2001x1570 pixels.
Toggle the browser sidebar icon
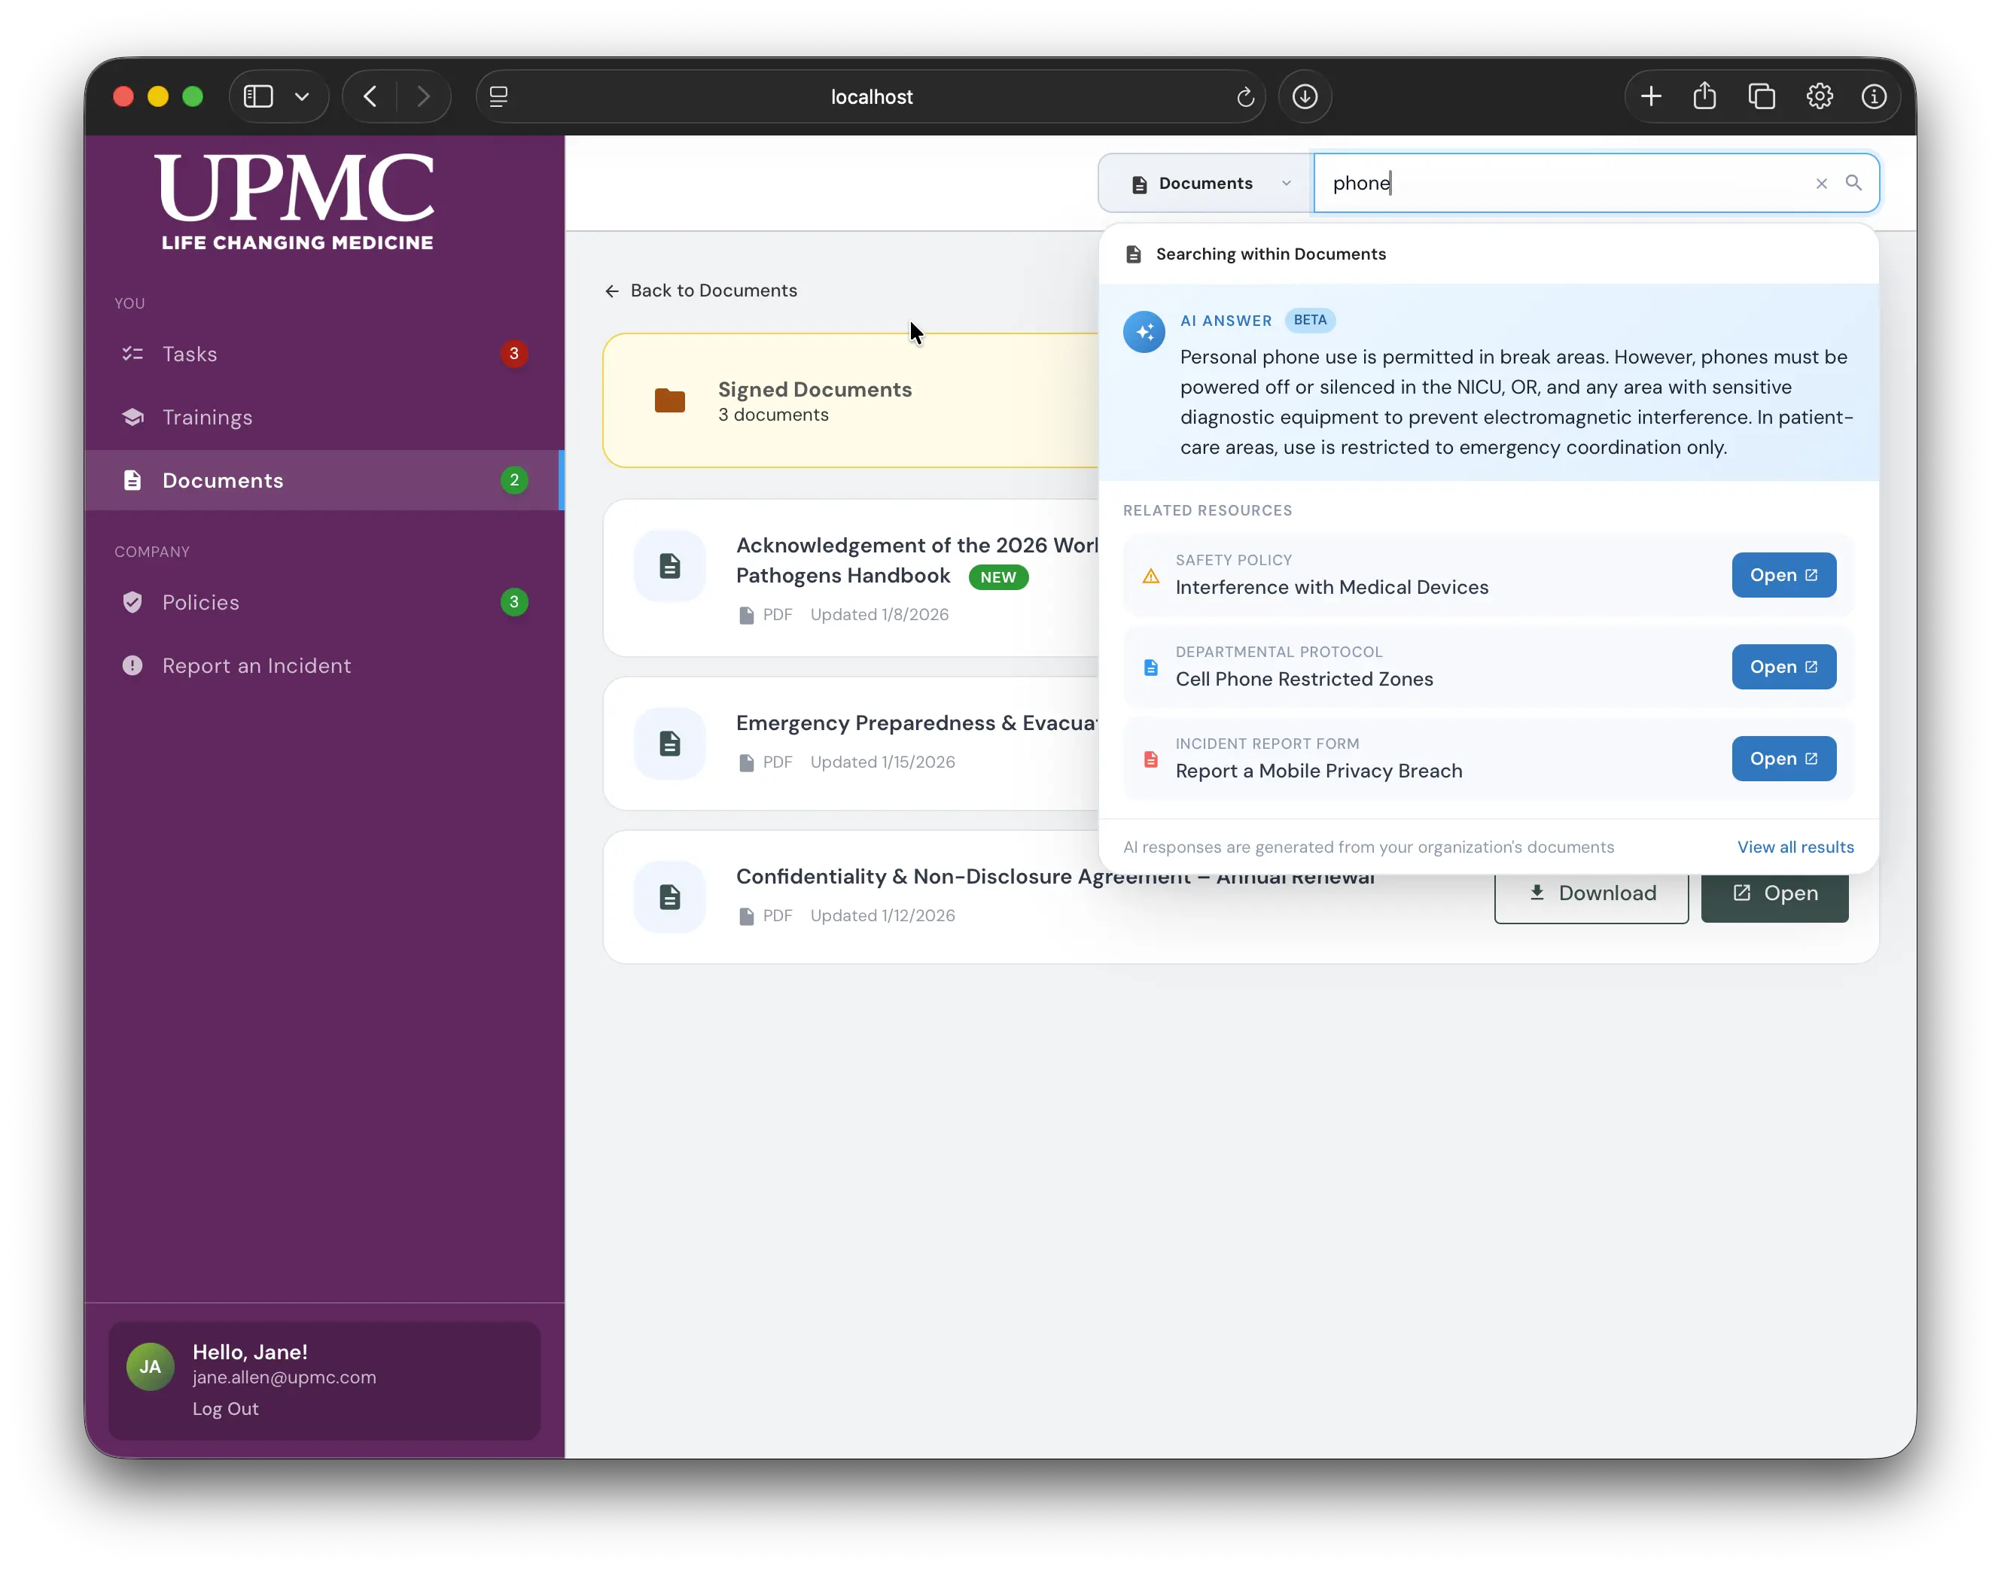pyautogui.click(x=258, y=96)
